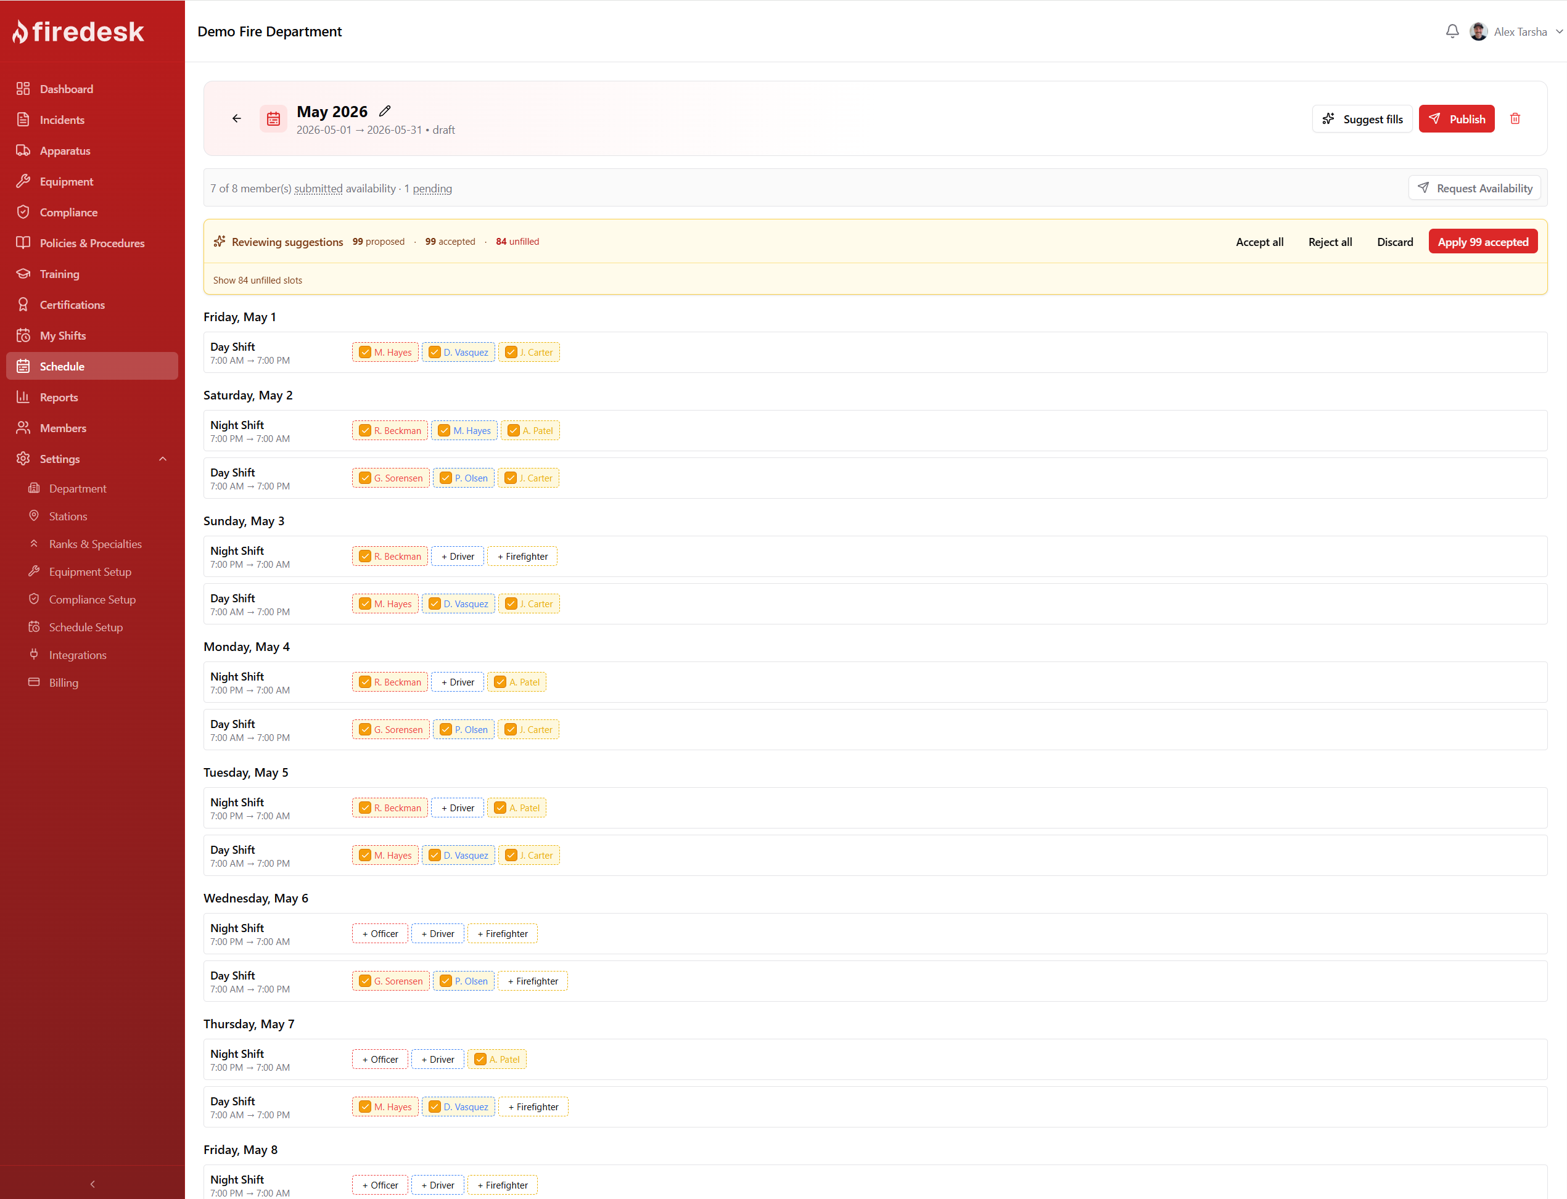
Task: Uncheck M. Hayes on Friday May 1
Action: (365, 353)
